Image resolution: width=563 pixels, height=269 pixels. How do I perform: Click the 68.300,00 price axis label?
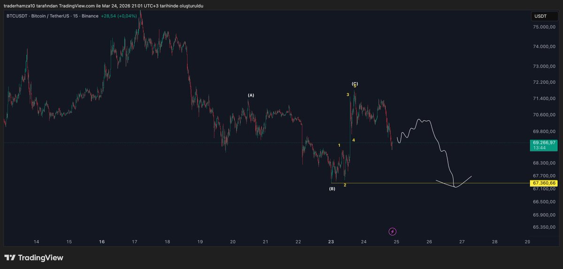coord(545,163)
